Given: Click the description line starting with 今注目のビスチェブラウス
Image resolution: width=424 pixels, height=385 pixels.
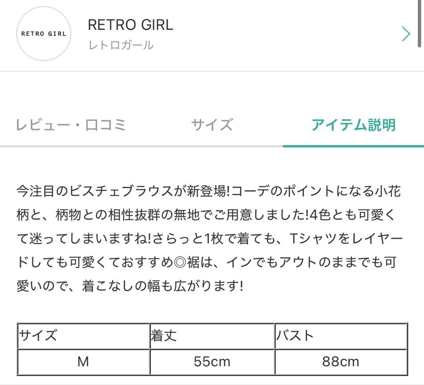Looking at the screenshot, I should tap(209, 192).
